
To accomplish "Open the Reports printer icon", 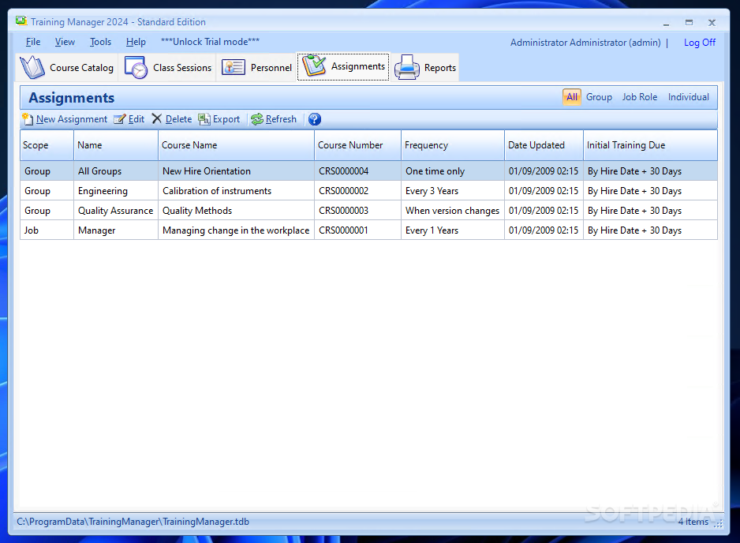I will tap(407, 68).
